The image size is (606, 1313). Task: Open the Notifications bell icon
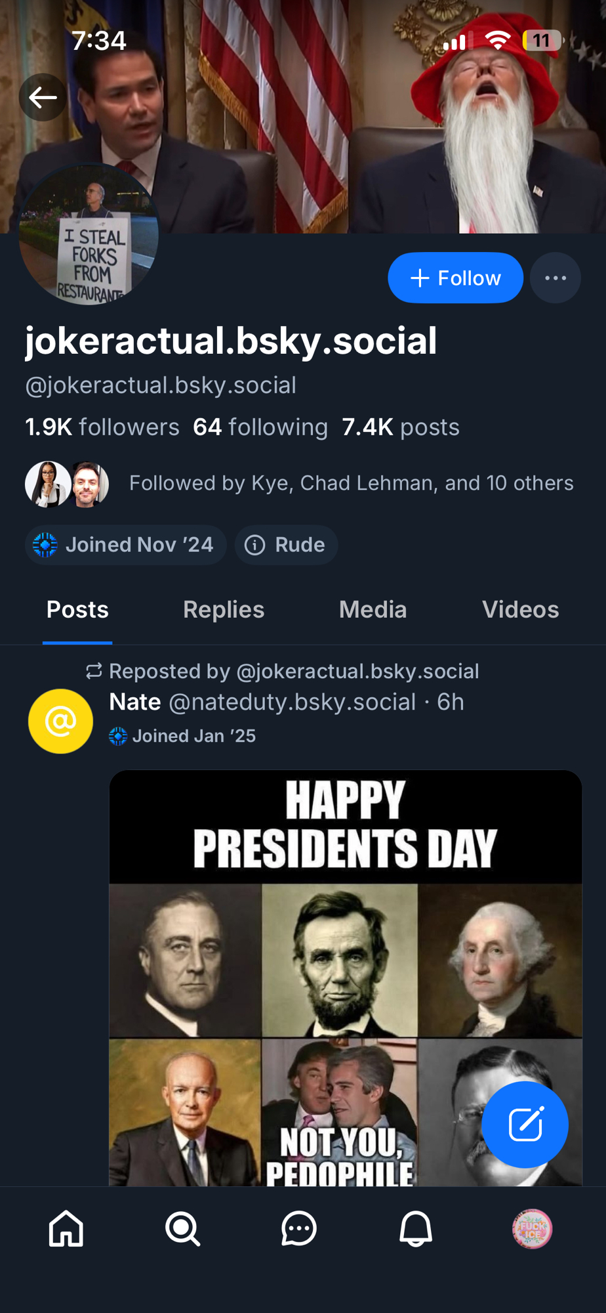416,1228
